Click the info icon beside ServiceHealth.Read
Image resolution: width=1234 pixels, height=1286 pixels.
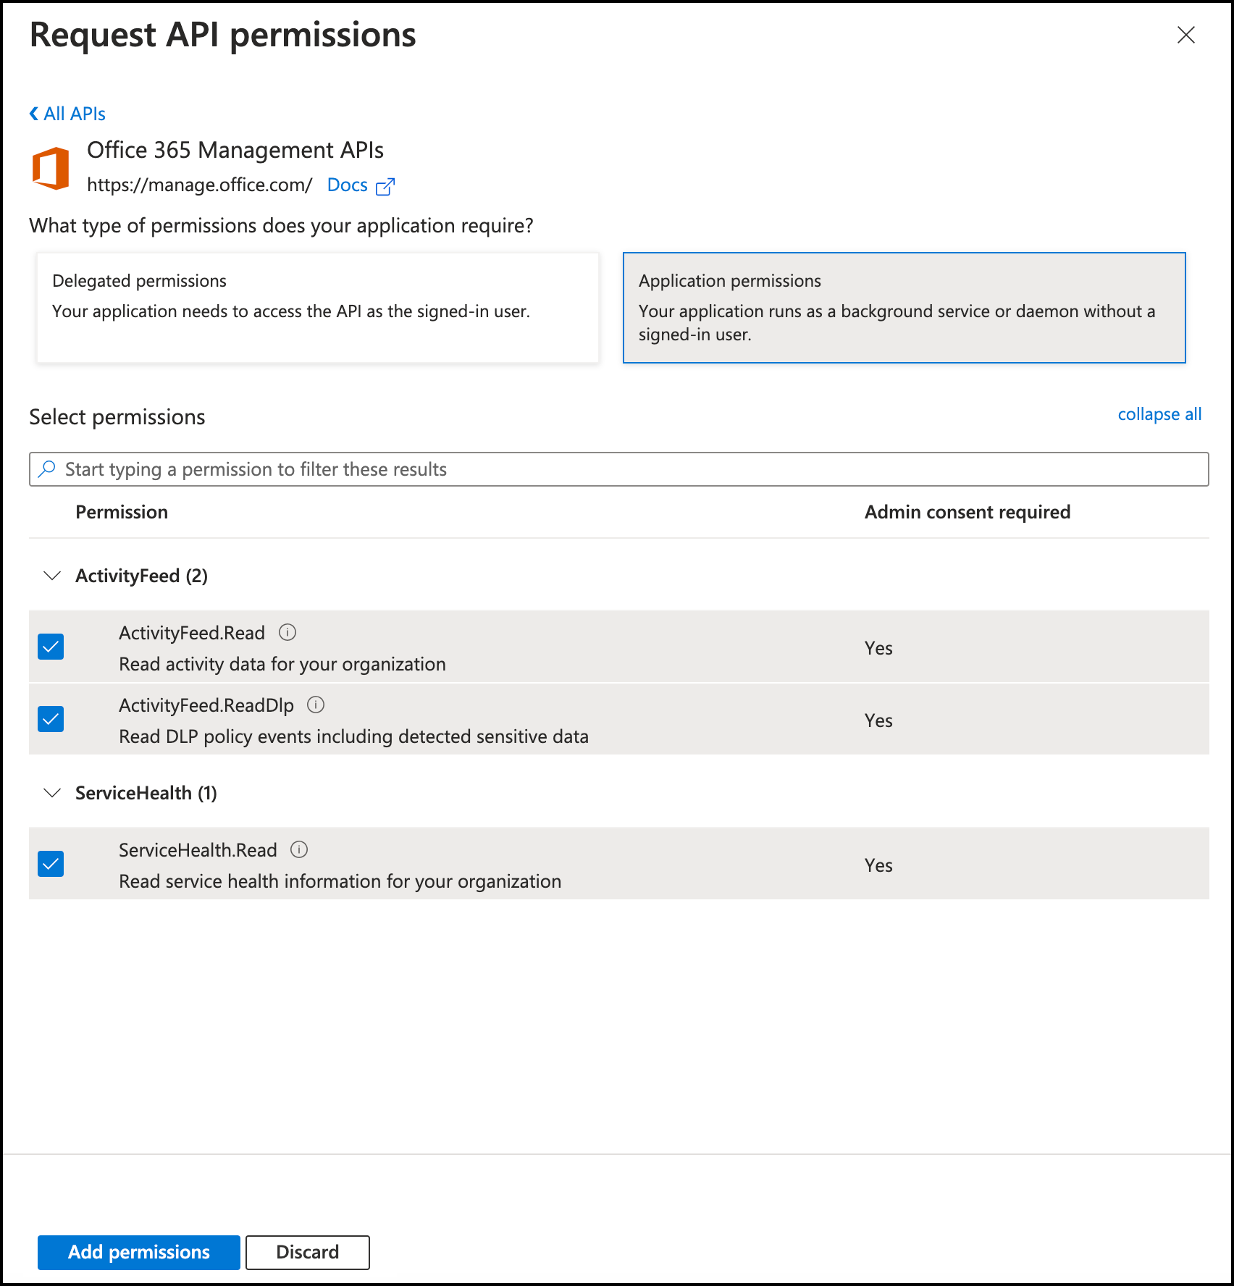click(299, 849)
